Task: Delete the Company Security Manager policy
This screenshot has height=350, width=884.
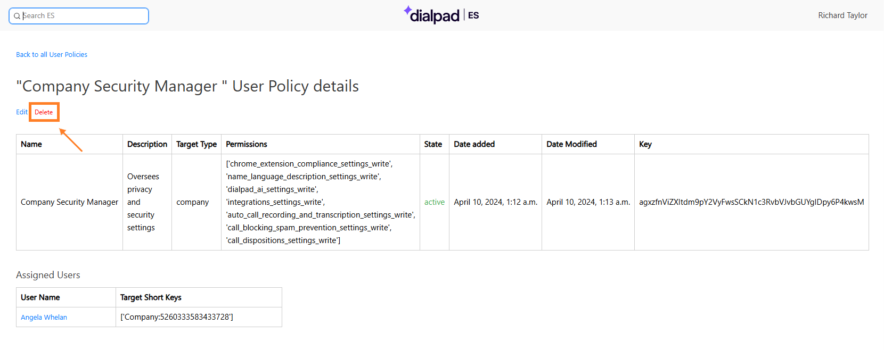Action: click(x=44, y=112)
